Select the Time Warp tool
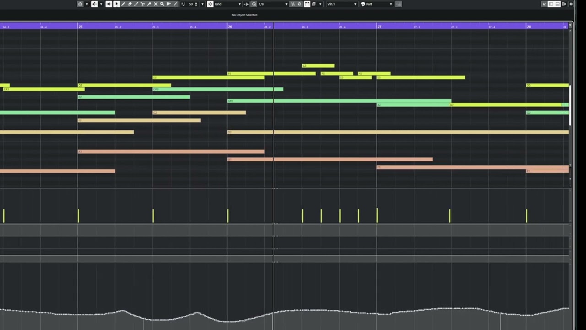 pos(168,4)
